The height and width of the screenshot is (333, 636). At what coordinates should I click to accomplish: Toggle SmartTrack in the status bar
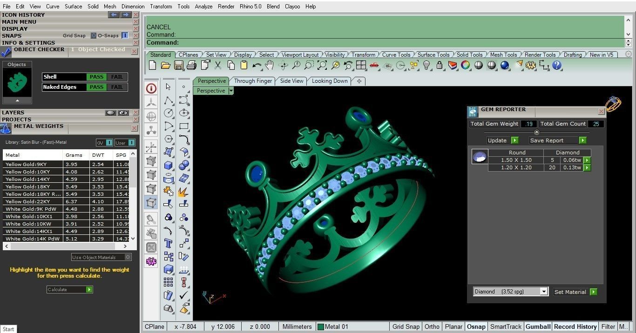click(506, 326)
